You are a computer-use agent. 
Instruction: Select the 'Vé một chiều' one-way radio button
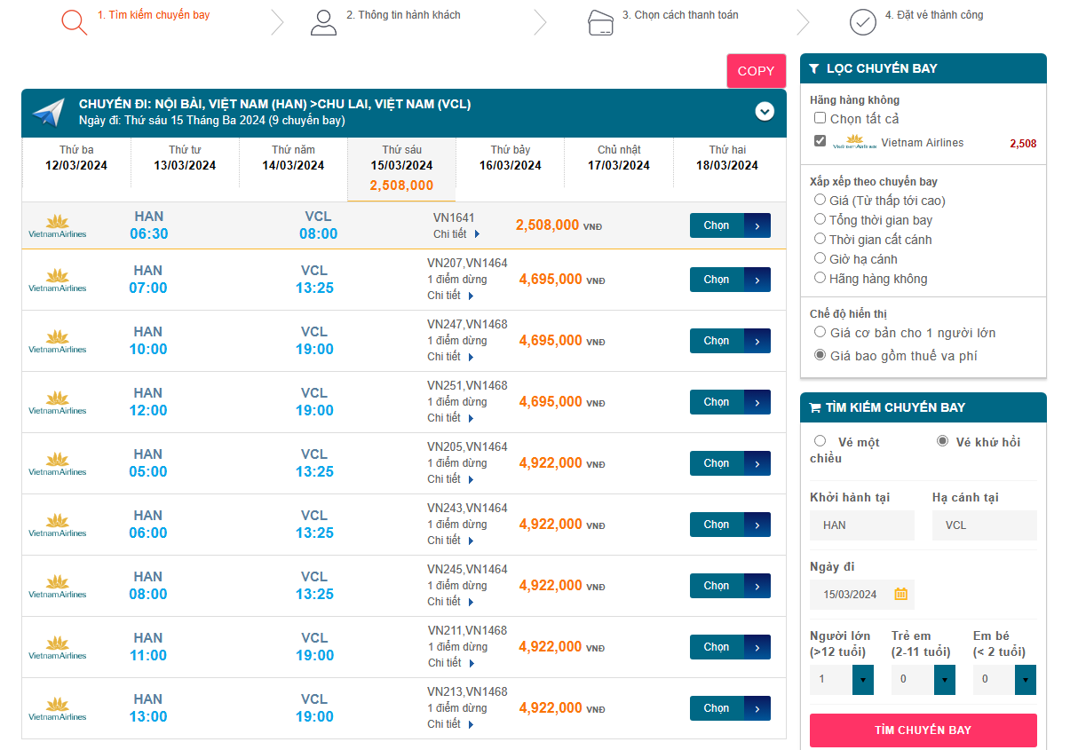[820, 441]
